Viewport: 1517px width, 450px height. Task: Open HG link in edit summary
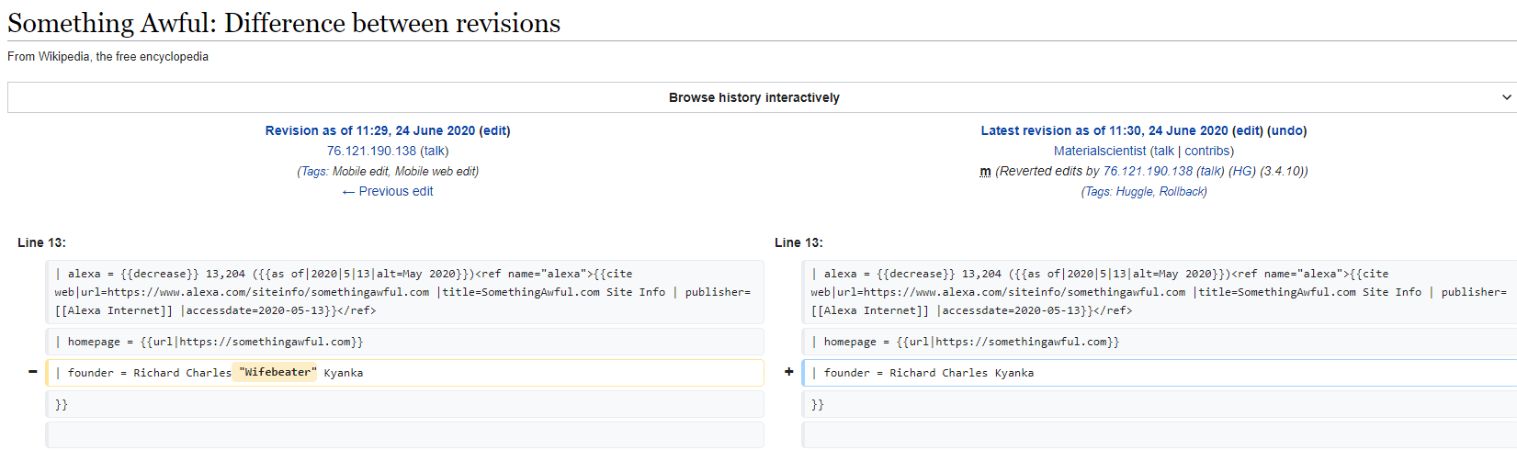(1242, 171)
